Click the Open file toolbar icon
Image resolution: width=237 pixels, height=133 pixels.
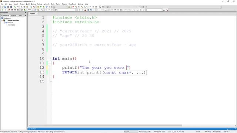(5, 7)
